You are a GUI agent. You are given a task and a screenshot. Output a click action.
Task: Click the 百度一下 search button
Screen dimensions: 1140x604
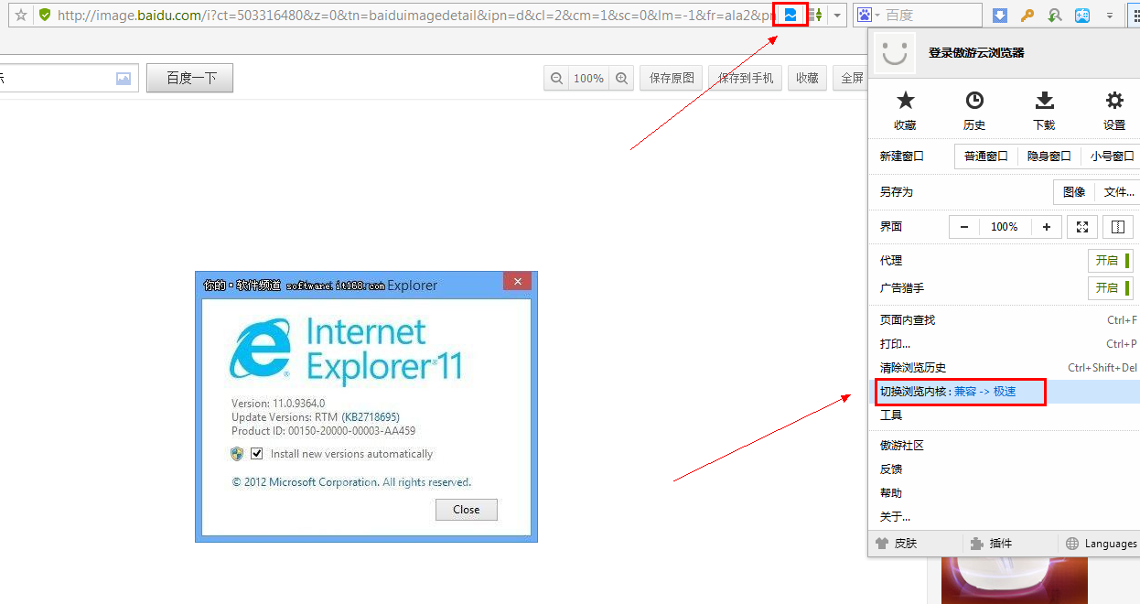point(190,79)
